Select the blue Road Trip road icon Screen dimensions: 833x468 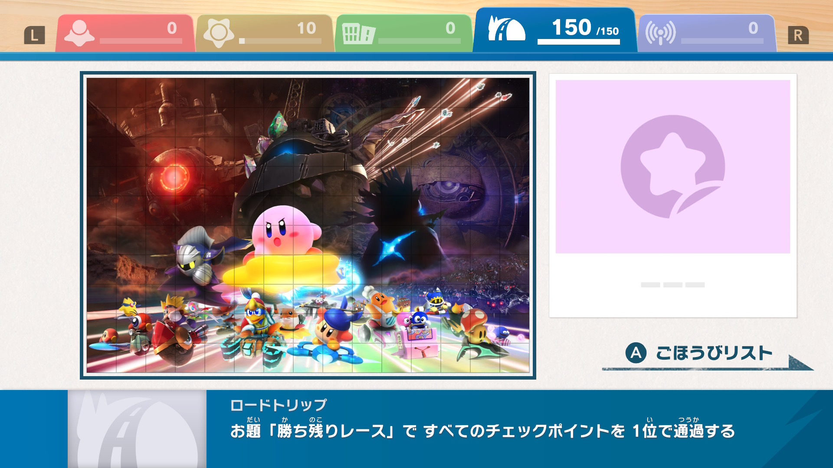506,28
